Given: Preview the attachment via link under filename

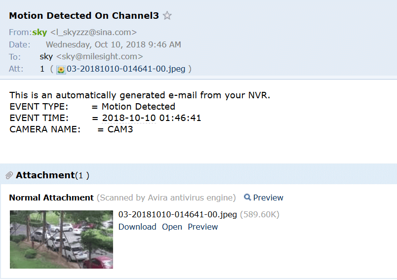Looking at the screenshot, I should pyautogui.click(x=202, y=227).
